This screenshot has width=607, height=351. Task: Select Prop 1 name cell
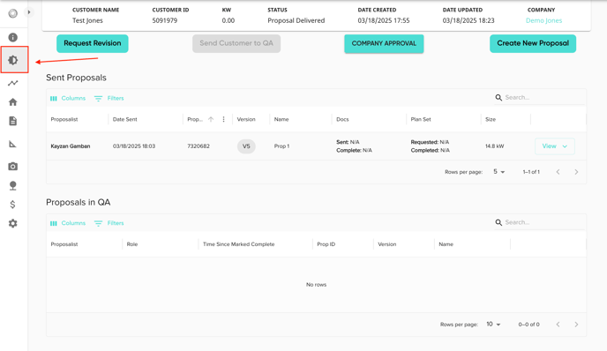pyautogui.click(x=281, y=146)
